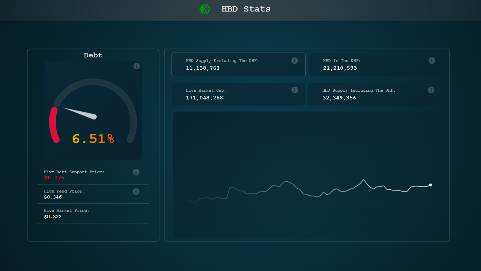The height and width of the screenshot is (271, 481).
Task: Click the $0.346 feed price value
Action: coord(53,197)
